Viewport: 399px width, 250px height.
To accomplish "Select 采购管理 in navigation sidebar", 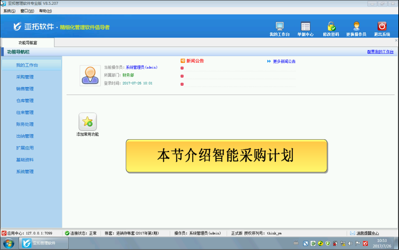I will pyautogui.click(x=25, y=77).
